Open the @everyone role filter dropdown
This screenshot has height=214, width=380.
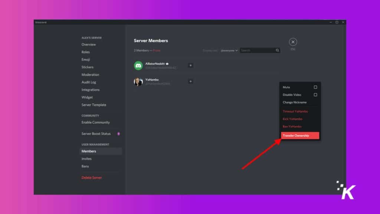[x=229, y=51]
